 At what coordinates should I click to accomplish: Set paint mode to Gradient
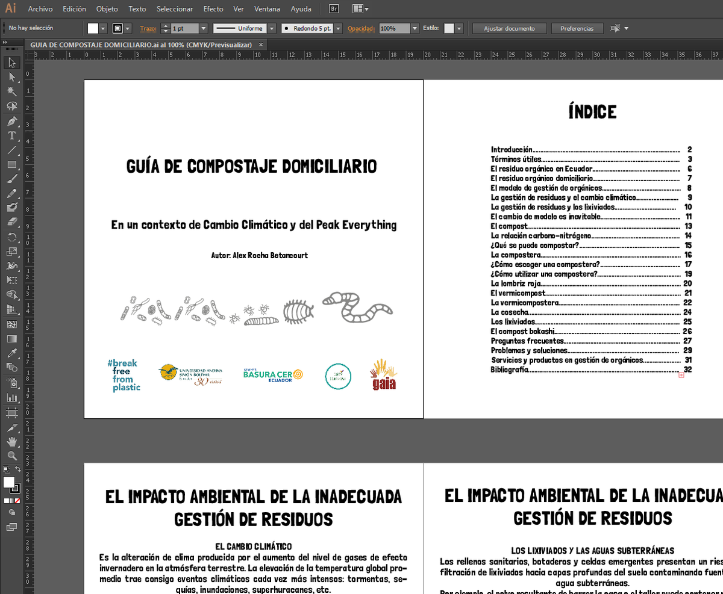pos(11,501)
